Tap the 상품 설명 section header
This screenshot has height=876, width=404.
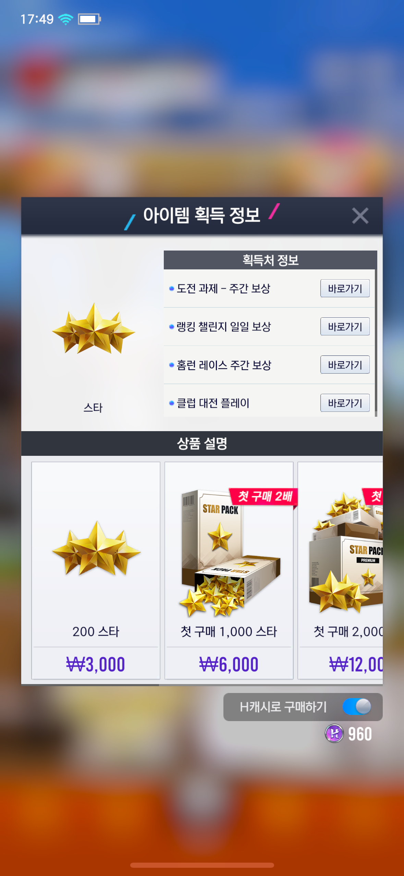coord(202,443)
